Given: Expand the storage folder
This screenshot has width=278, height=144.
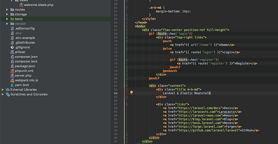Looking at the screenshot, I should [x=7, y=14].
